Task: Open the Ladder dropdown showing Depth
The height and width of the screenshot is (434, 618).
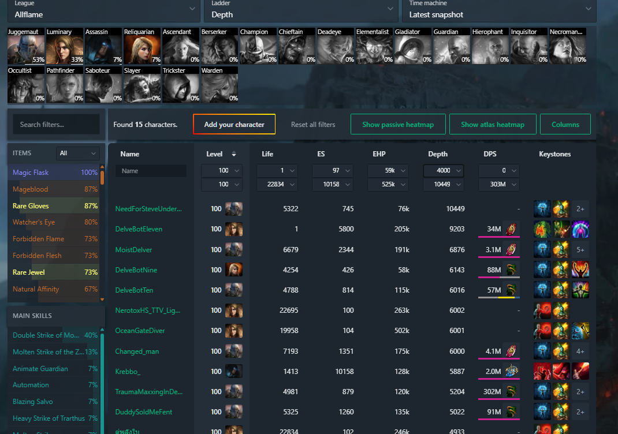Action: tap(300, 11)
